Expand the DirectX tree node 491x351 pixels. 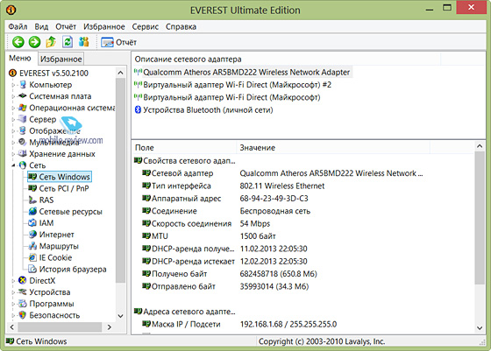coord(13,281)
